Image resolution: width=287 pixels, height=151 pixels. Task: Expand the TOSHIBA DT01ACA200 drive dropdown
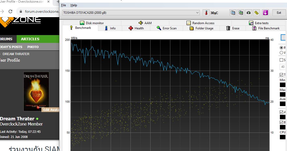(x=197, y=13)
